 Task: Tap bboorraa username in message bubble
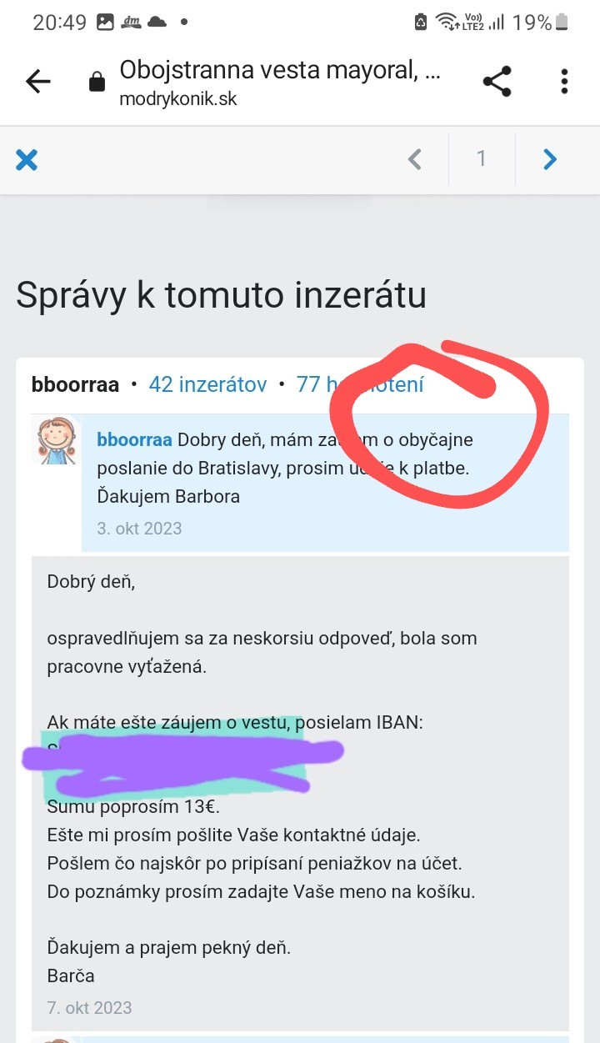(134, 439)
